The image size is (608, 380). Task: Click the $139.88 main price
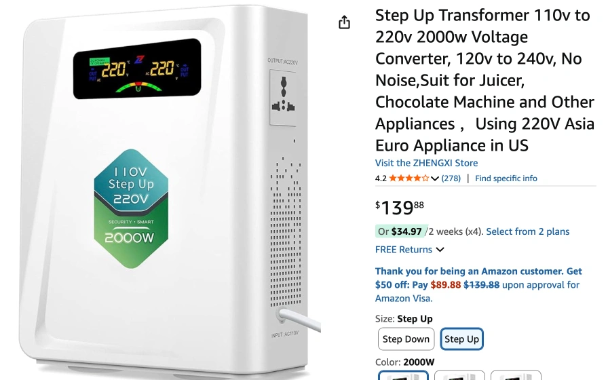coord(400,208)
